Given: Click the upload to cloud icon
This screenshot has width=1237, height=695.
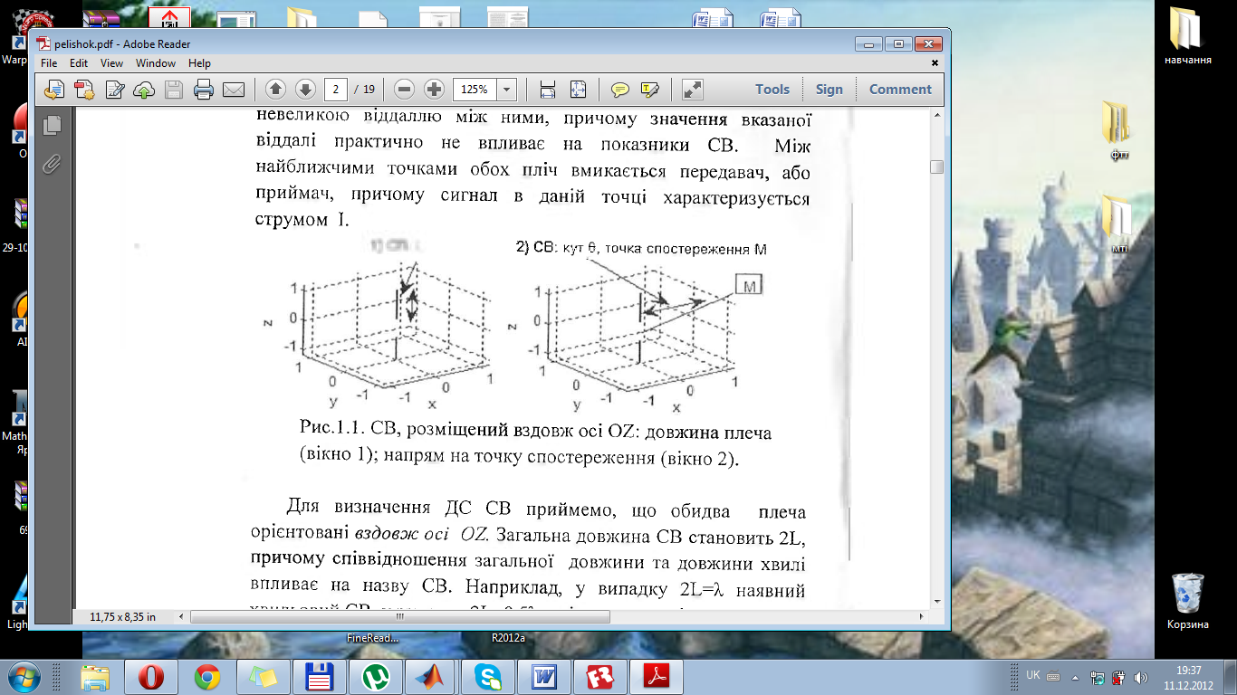Looking at the screenshot, I should (x=144, y=90).
